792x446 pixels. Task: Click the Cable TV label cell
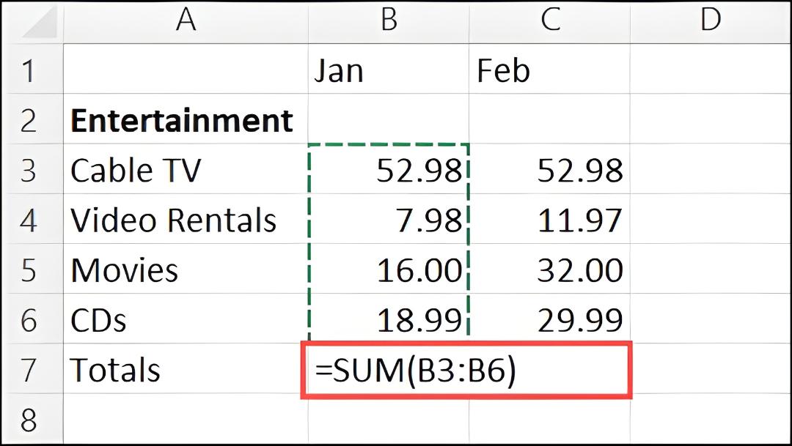click(186, 168)
